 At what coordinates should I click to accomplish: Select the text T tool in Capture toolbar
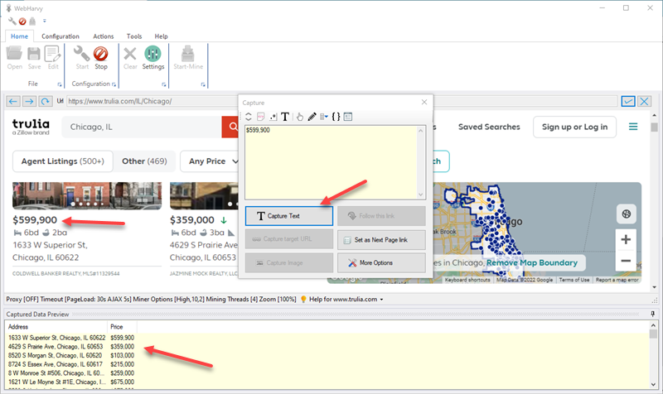tap(285, 117)
